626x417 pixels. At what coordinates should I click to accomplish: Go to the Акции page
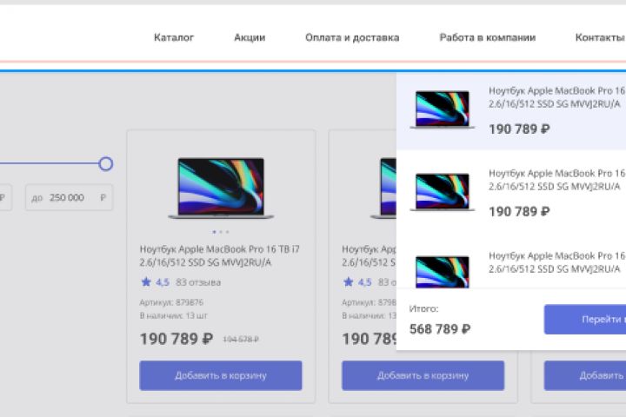point(250,37)
